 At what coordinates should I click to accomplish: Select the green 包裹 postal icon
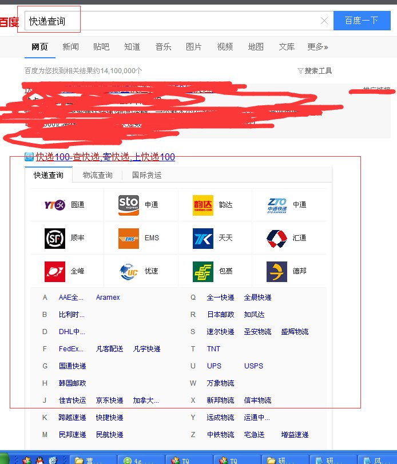click(x=203, y=271)
